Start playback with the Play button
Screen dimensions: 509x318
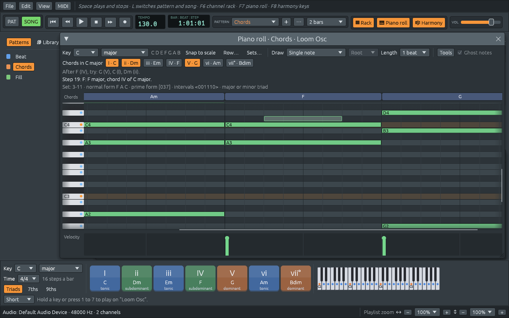coord(82,22)
